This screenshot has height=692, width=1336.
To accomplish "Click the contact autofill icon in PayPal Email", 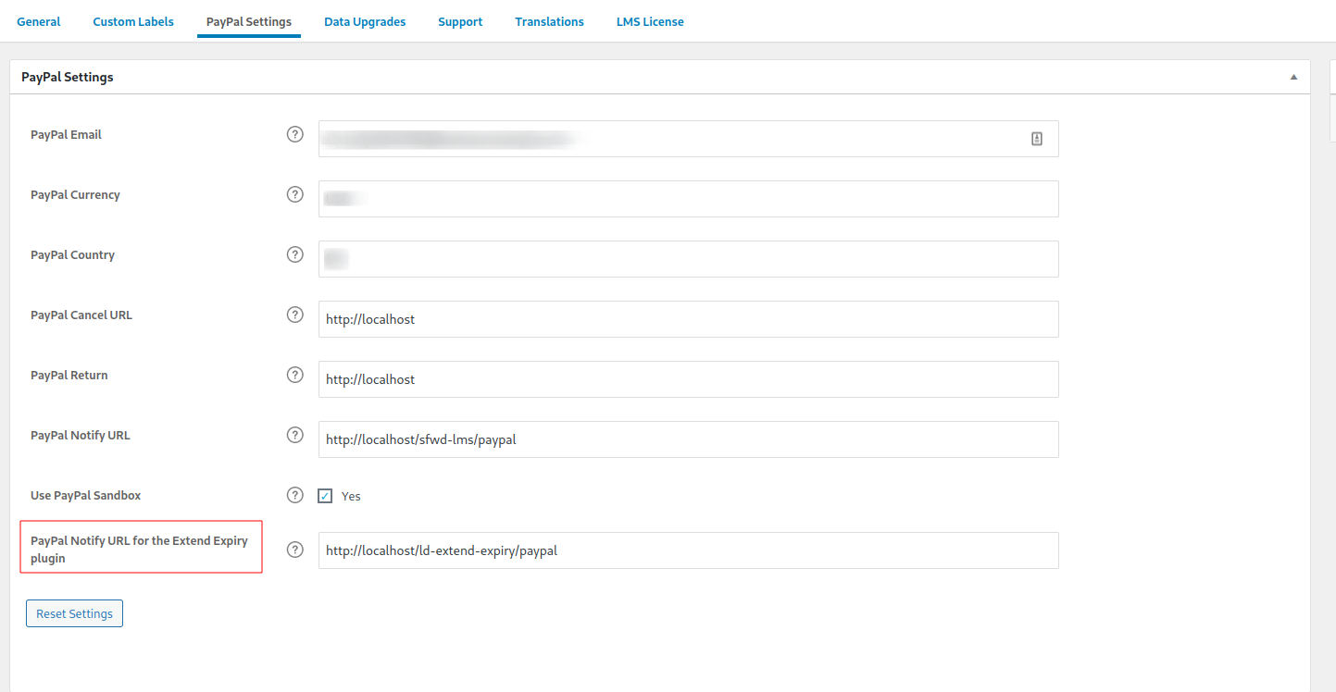I will [x=1037, y=139].
